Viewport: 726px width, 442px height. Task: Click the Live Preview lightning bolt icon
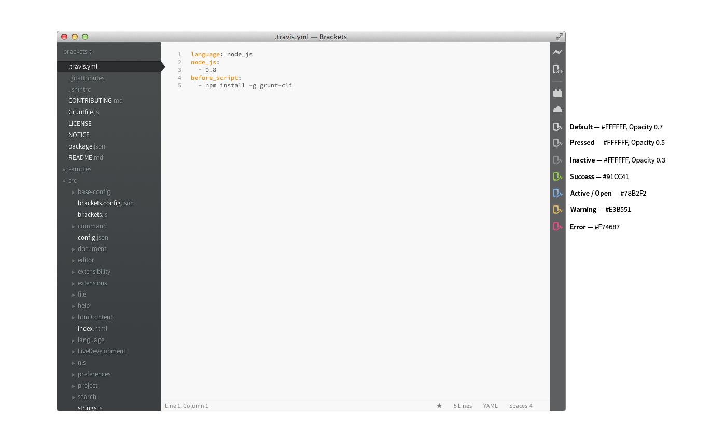557,52
